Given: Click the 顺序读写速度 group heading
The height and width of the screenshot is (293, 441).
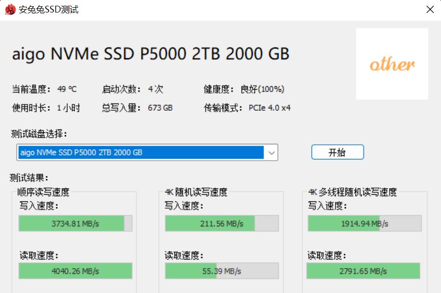Looking at the screenshot, I should tap(43, 192).
